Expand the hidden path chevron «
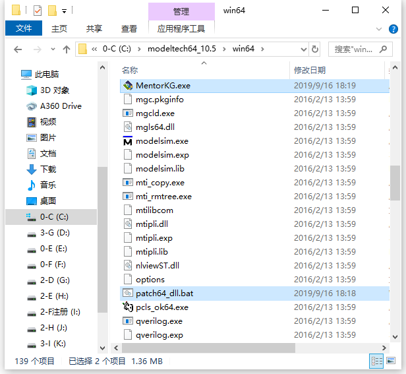This screenshot has width=406, height=374. pyautogui.click(x=94, y=49)
